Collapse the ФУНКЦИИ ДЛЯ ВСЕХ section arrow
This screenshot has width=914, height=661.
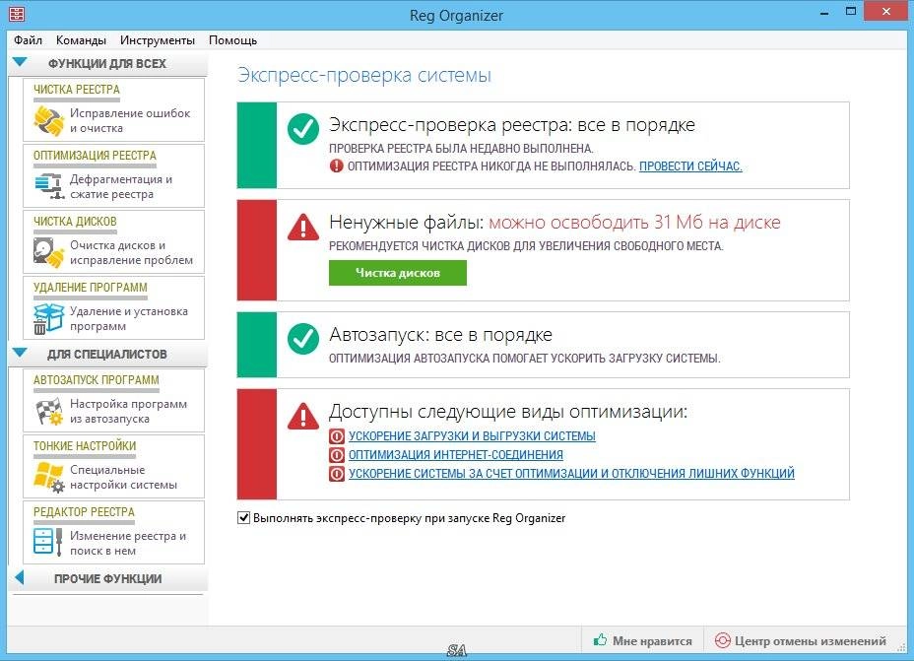(x=20, y=62)
